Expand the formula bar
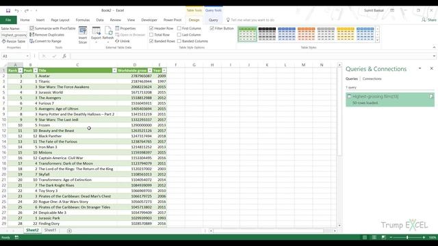This screenshot has width=438, height=246. click(x=434, y=56)
